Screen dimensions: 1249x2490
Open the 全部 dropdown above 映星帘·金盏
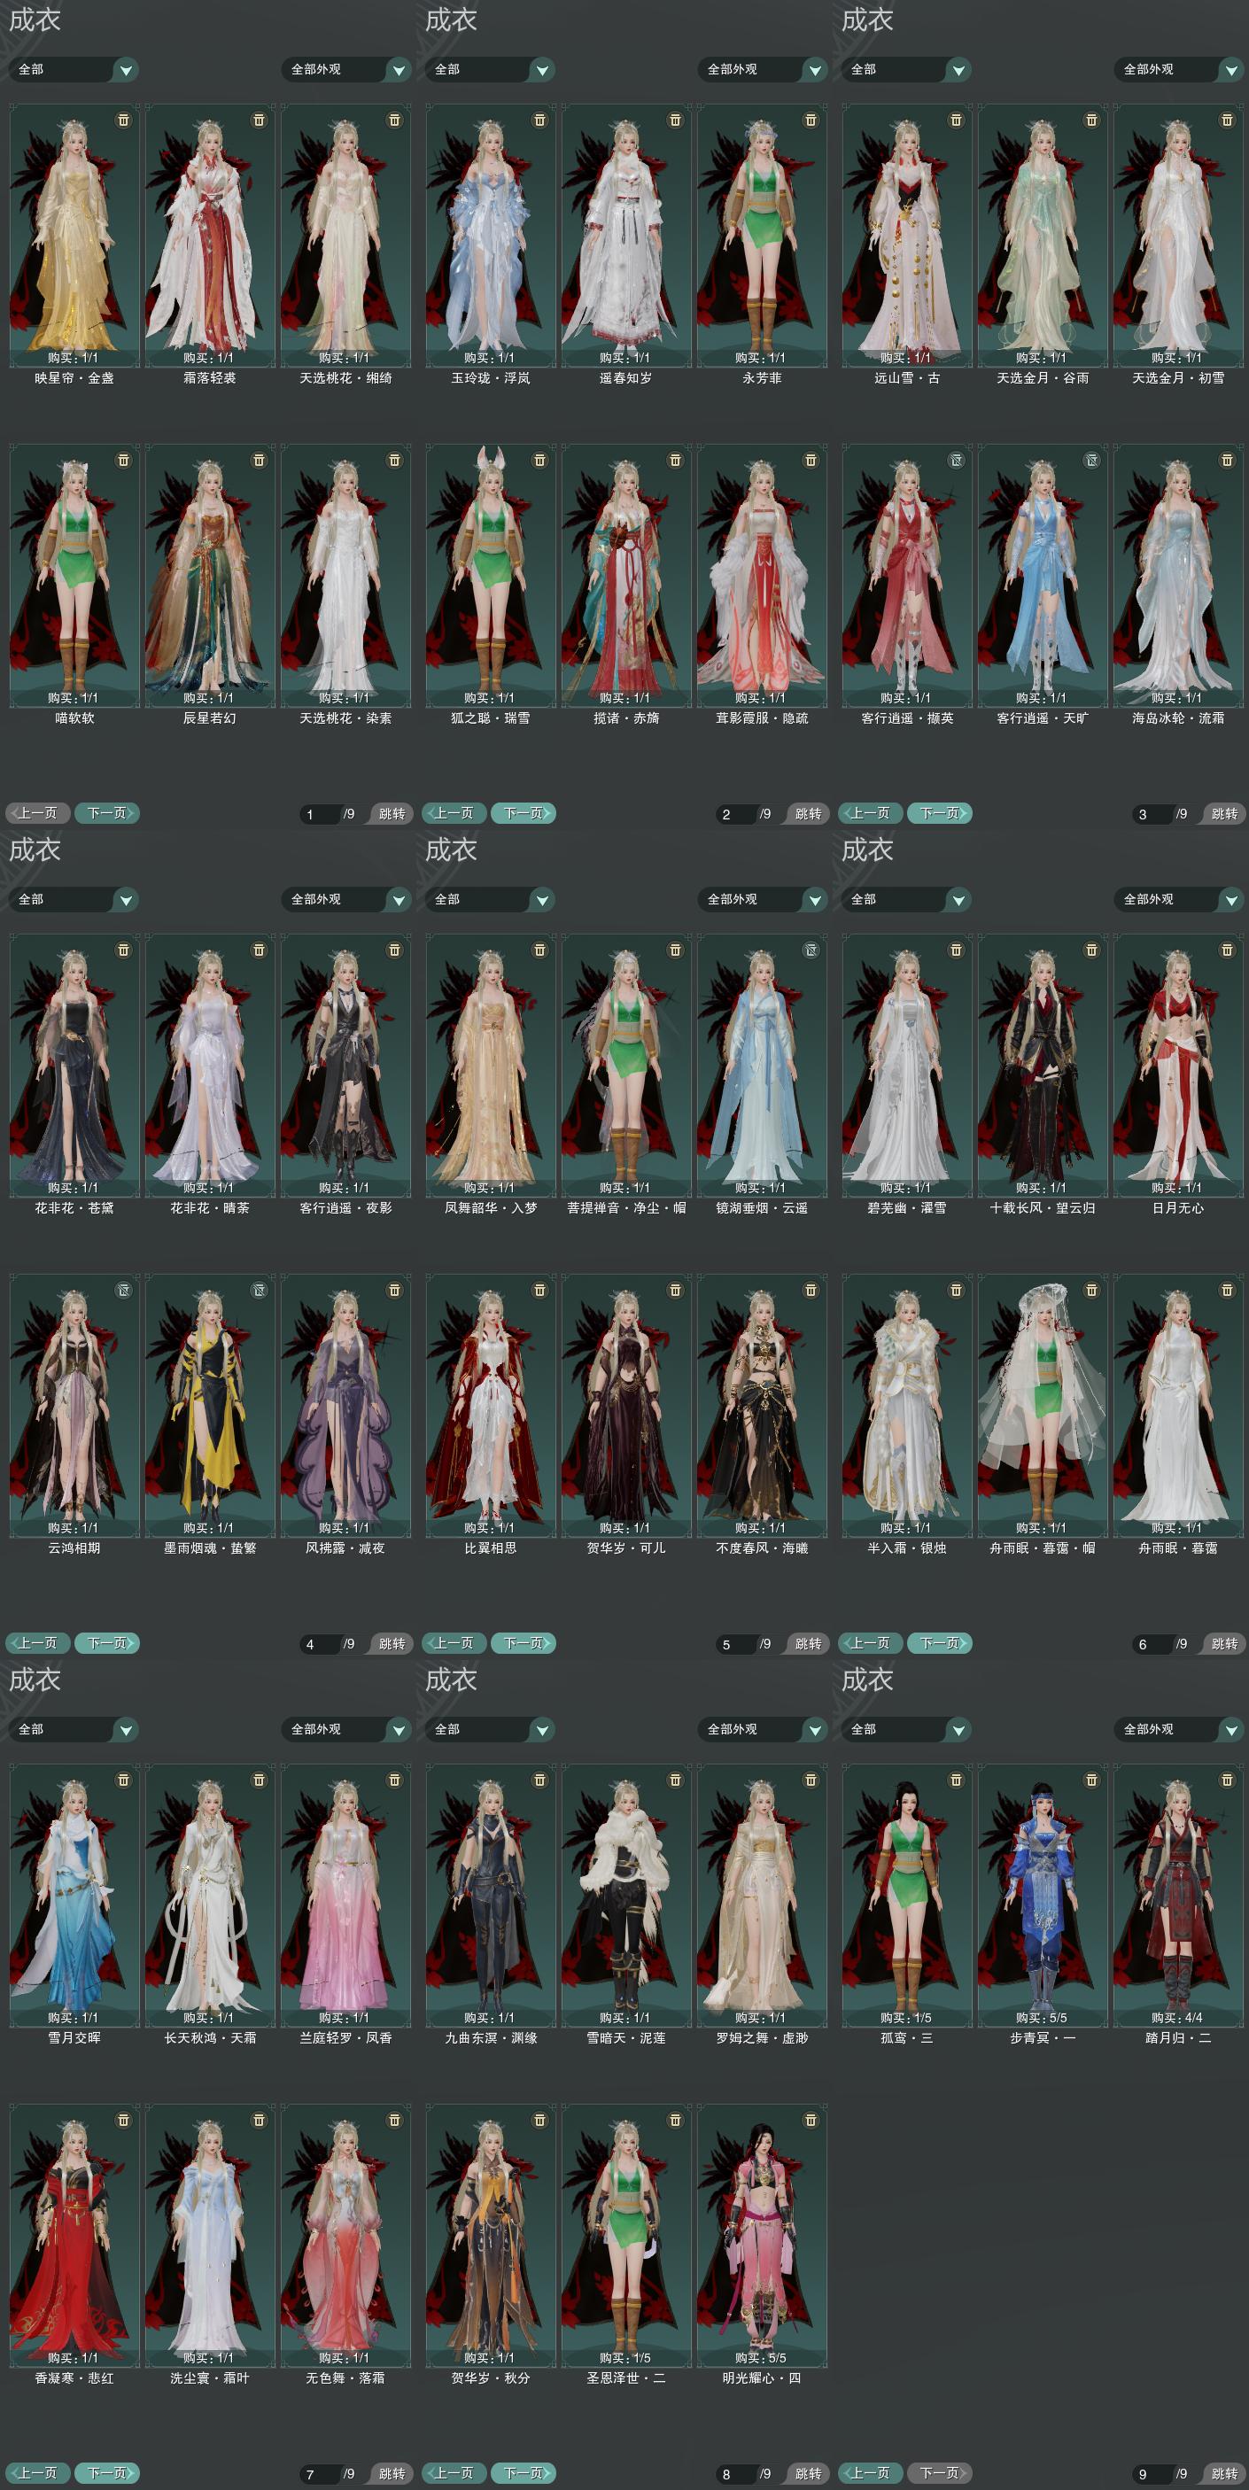coord(74,70)
